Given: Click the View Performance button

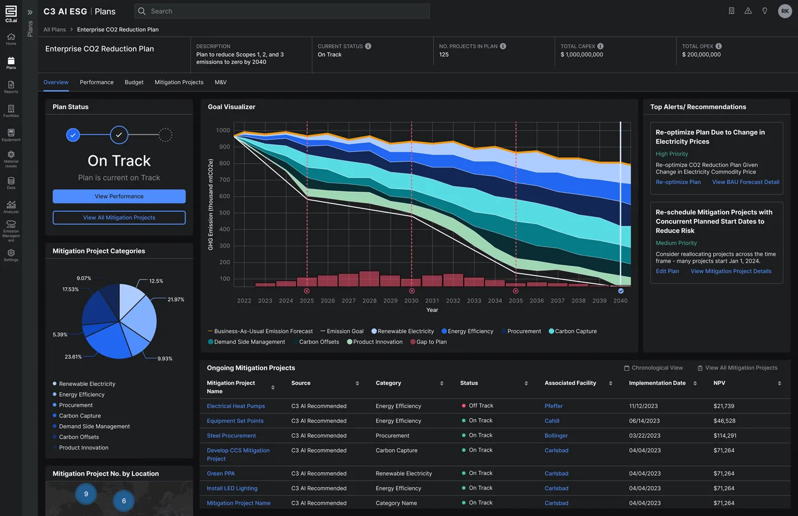Looking at the screenshot, I should click(x=119, y=196).
